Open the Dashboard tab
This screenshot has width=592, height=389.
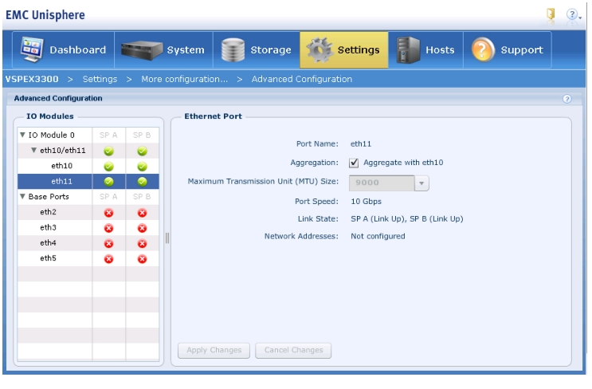(64, 50)
